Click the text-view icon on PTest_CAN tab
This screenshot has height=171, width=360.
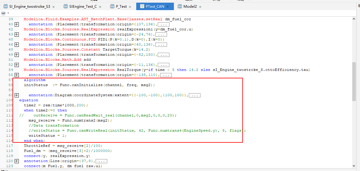(x=142, y=6)
